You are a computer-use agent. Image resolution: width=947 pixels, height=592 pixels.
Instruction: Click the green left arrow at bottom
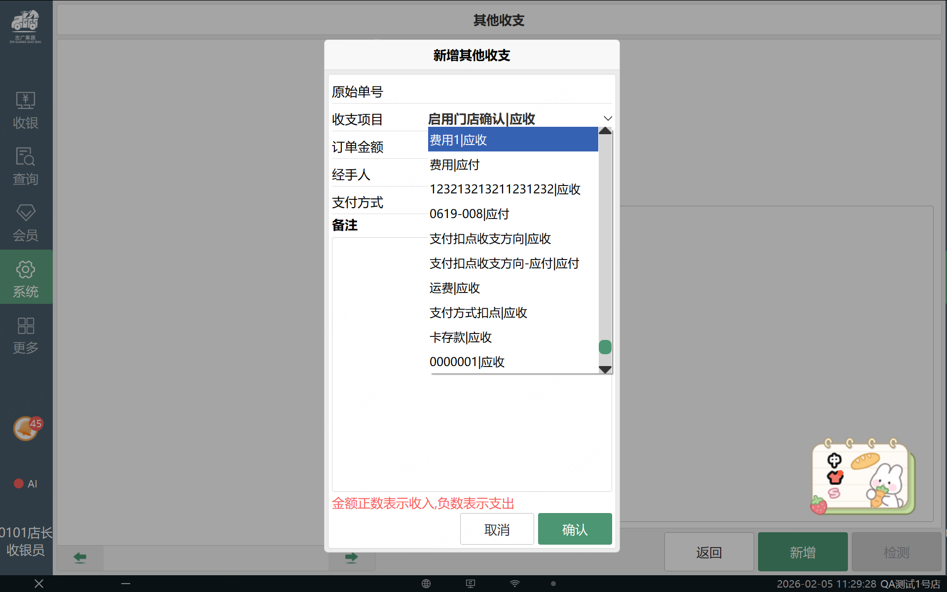point(80,557)
